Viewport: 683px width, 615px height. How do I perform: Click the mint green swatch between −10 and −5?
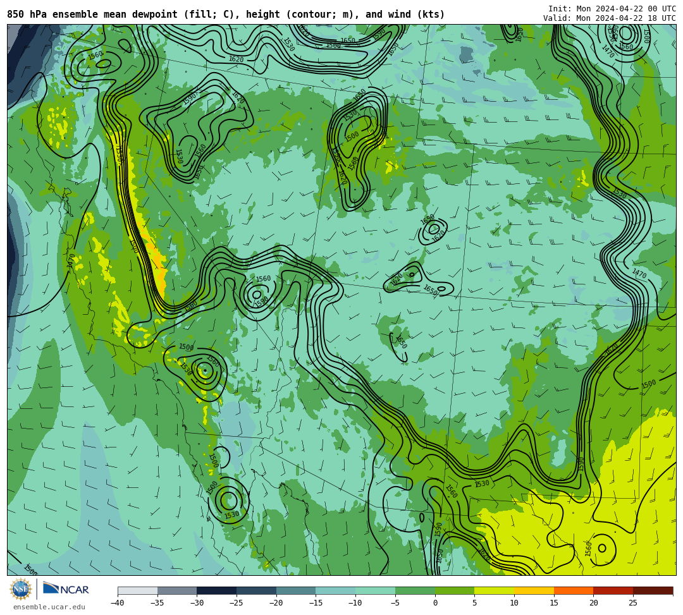tap(375, 590)
